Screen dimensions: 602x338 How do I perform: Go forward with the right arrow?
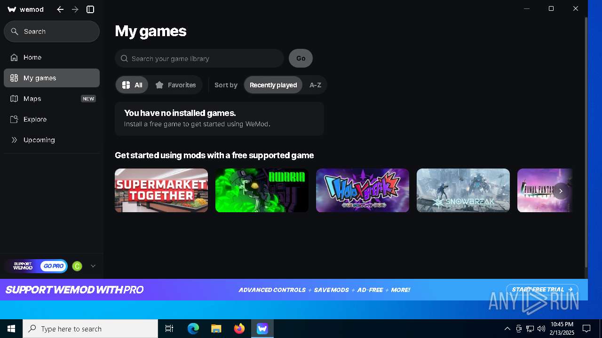point(75,9)
